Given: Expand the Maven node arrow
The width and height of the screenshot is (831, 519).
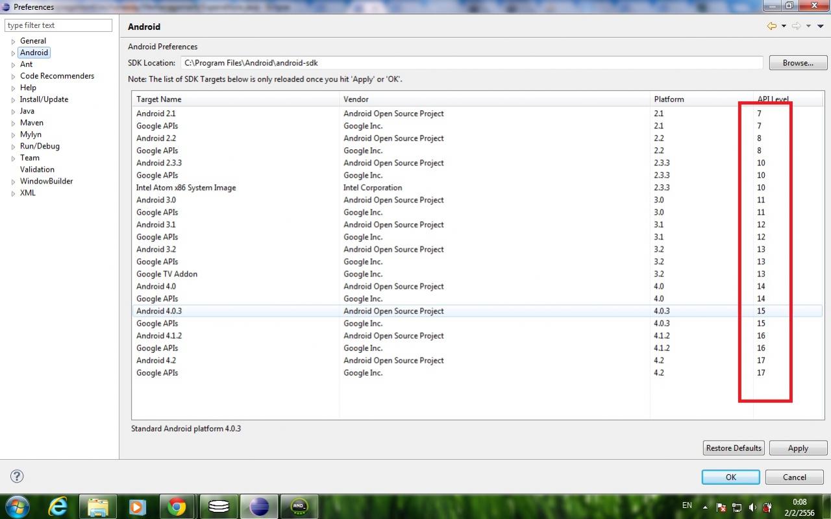Looking at the screenshot, I should click(x=13, y=123).
